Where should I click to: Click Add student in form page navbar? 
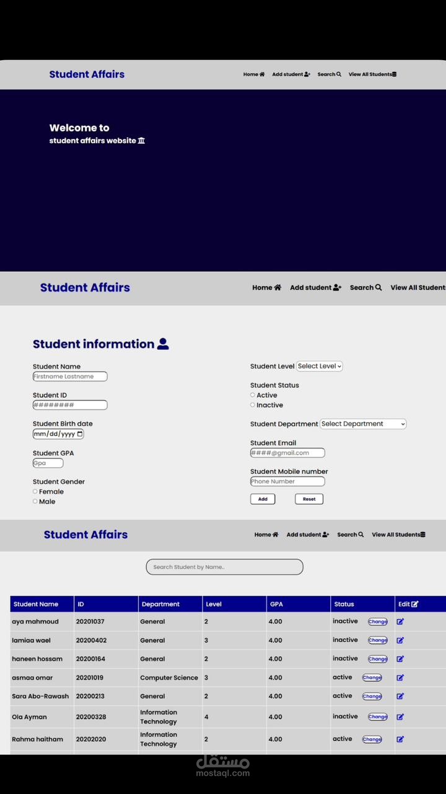click(x=316, y=288)
